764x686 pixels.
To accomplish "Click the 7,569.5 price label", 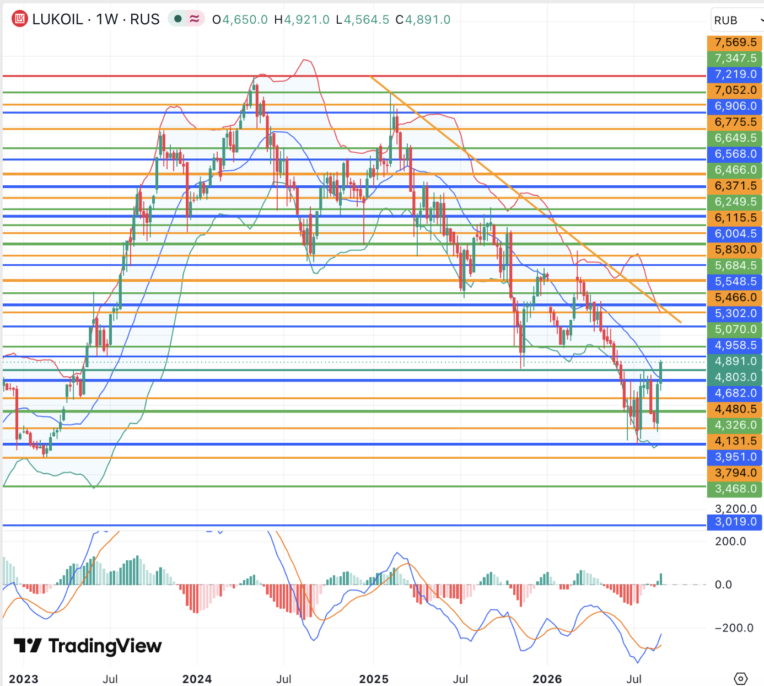I will 735,42.
